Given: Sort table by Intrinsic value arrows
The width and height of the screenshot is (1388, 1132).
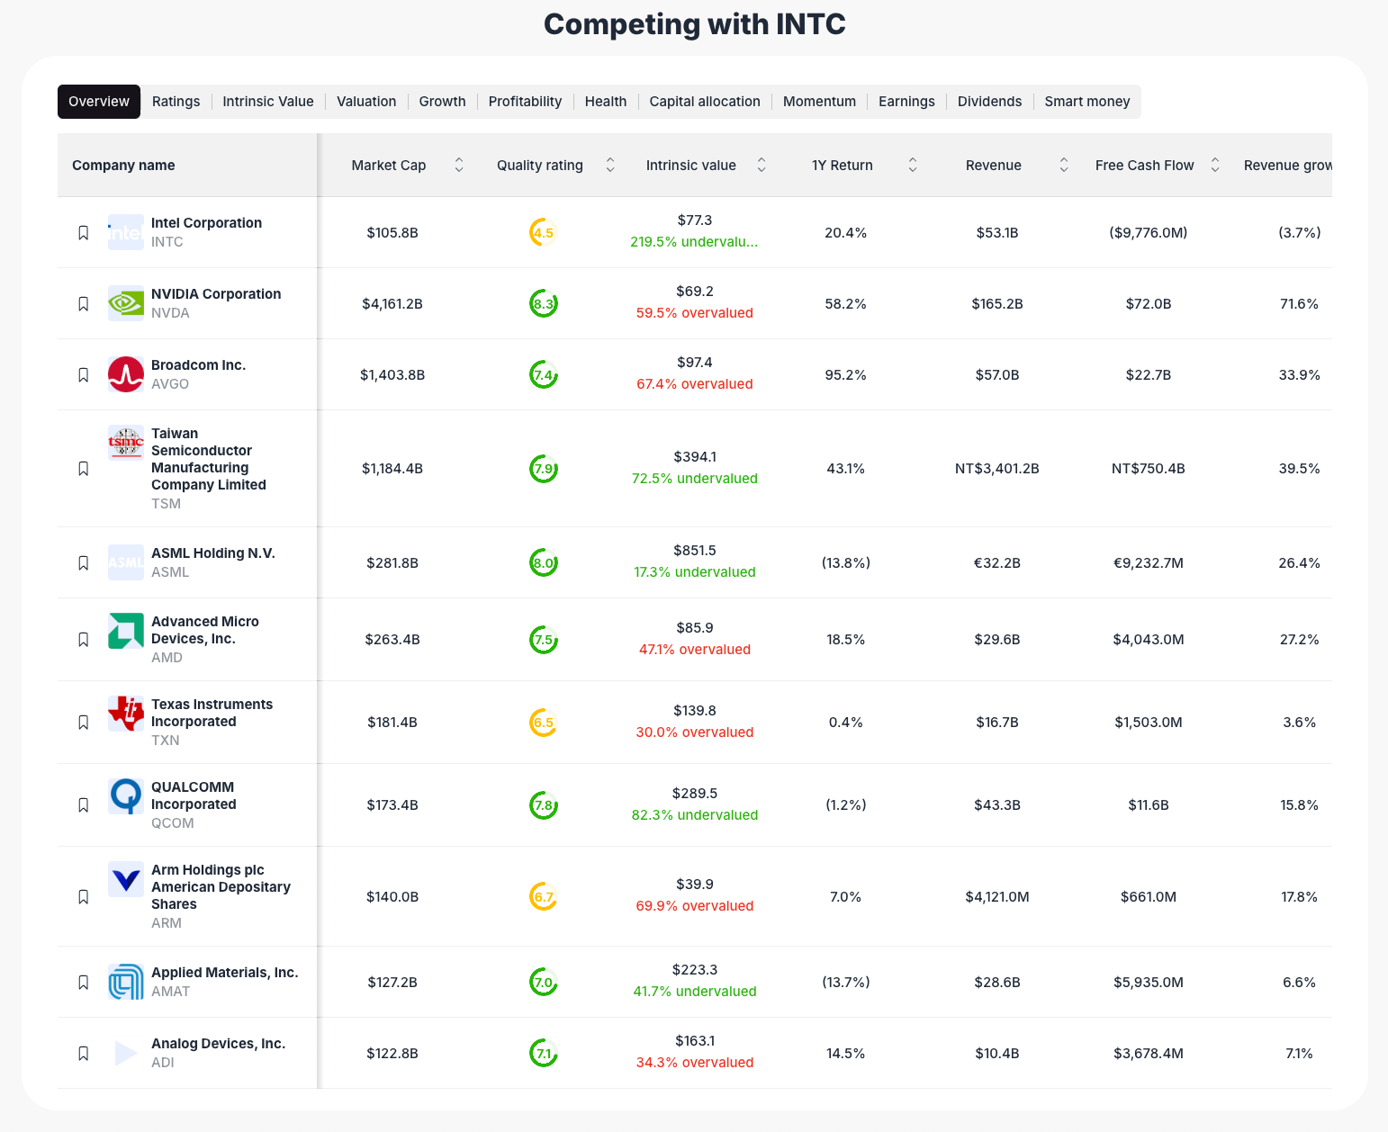Looking at the screenshot, I should pos(762,165).
